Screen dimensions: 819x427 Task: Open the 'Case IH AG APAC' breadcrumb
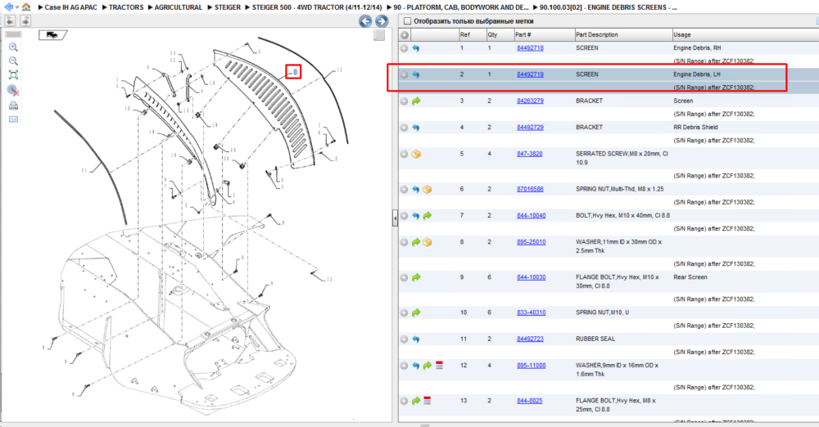click(x=71, y=7)
